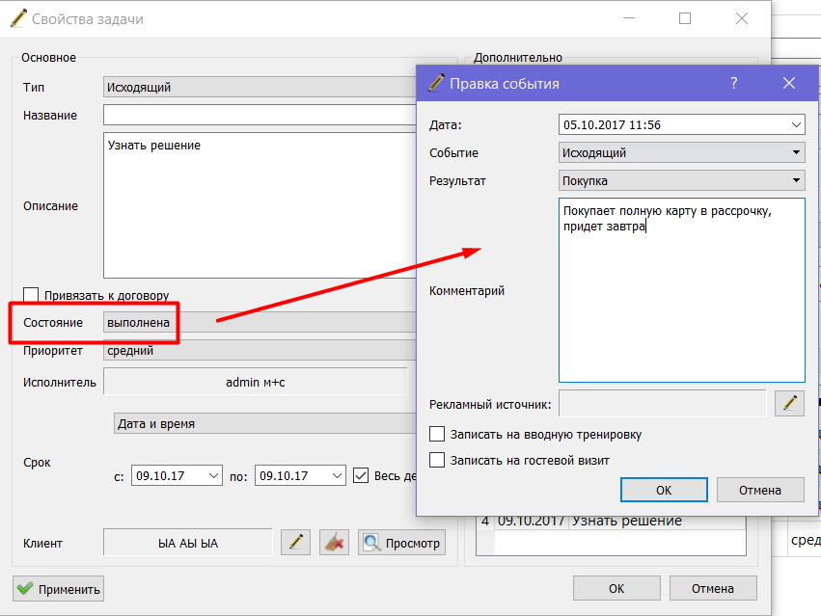Open Просмотр with magnifier icon

[x=401, y=542]
